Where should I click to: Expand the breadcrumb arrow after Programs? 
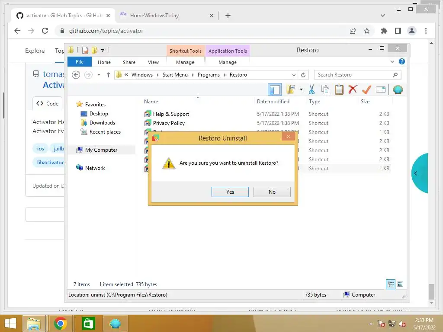pos(225,75)
